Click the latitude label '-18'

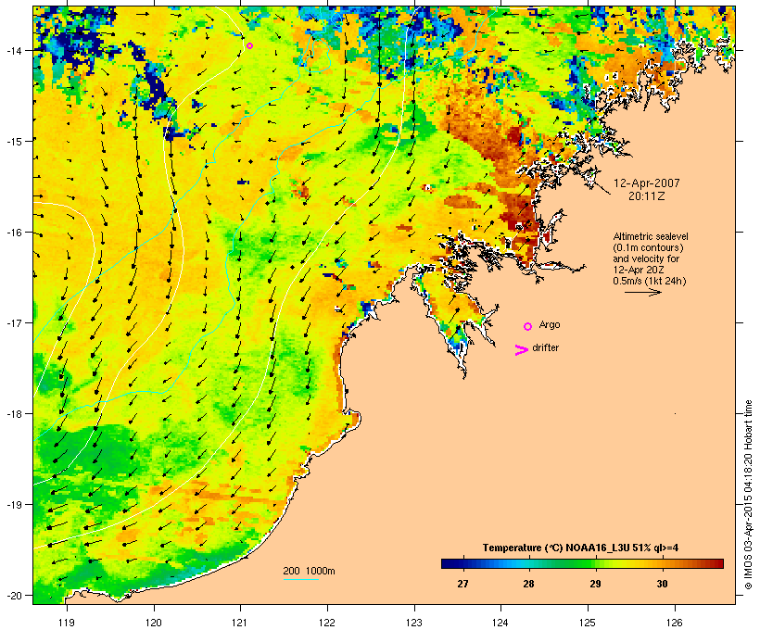(x=13, y=414)
